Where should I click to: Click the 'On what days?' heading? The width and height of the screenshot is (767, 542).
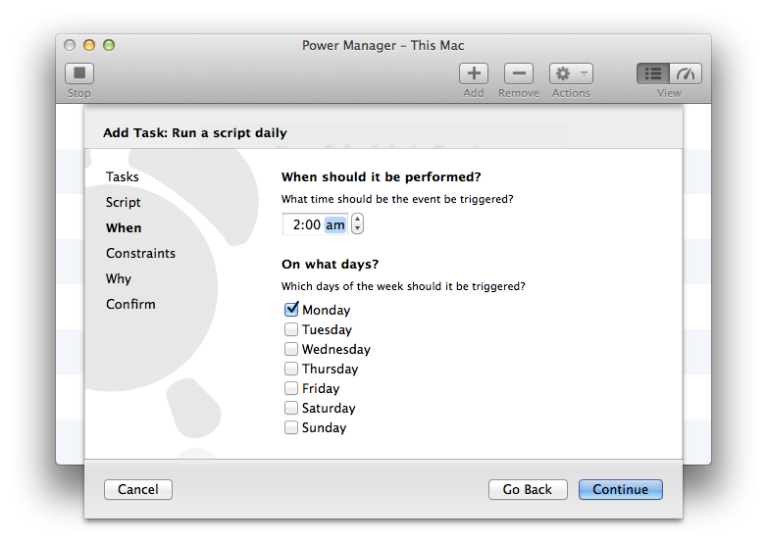click(331, 265)
